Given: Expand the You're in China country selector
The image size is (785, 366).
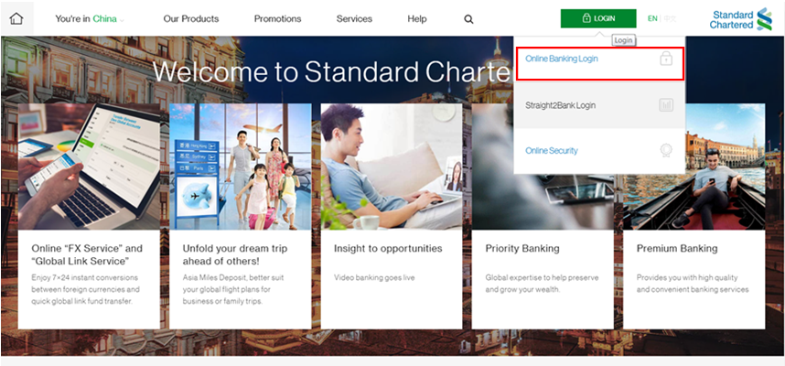Looking at the screenshot, I should pyautogui.click(x=90, y=19).
